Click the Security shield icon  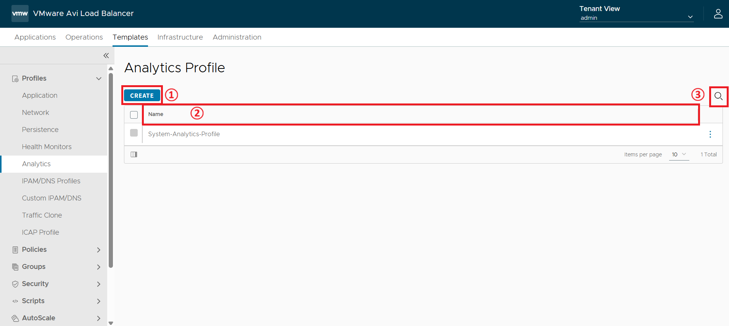pyautogui.click(x=15, y=284)
